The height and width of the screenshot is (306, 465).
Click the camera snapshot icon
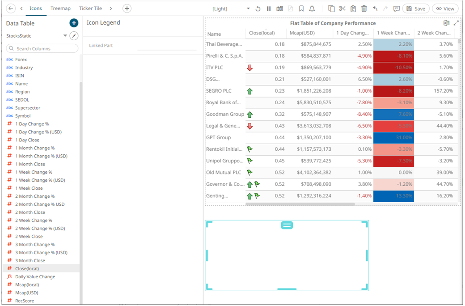pyautogui.click(x=279, y=8)
